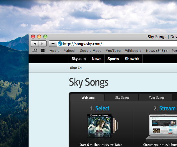Click the Sky Songs page heading logo
Viewport: 177px width, 147px height.
(x=89, y=83)
